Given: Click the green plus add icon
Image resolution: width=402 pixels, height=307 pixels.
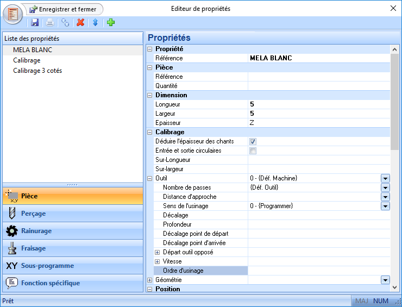Looking at the screenshot, I should click(111, 22).
